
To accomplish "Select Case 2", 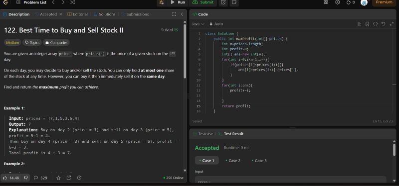I will [x=233, y=160].
